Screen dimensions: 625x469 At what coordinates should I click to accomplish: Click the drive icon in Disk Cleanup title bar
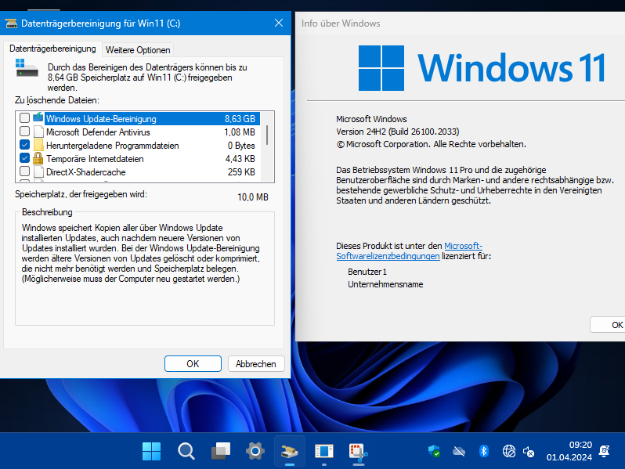click(x=11, y=23)
